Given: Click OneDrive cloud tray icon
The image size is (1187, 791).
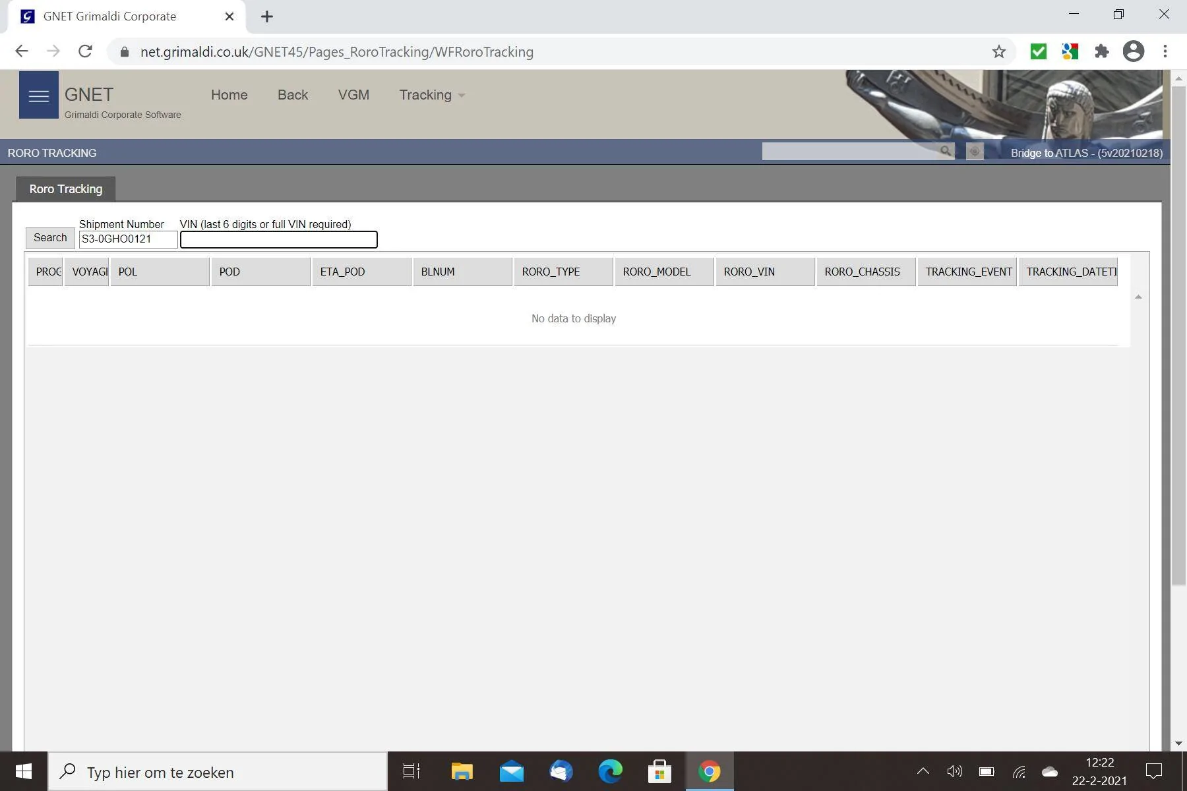Looking at the screenshot, I should (x=1050, y=771).
